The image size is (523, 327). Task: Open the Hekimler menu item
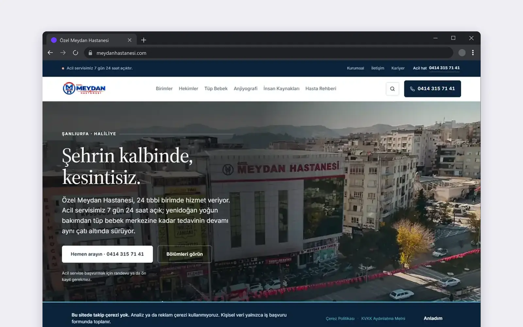(188, 89)
